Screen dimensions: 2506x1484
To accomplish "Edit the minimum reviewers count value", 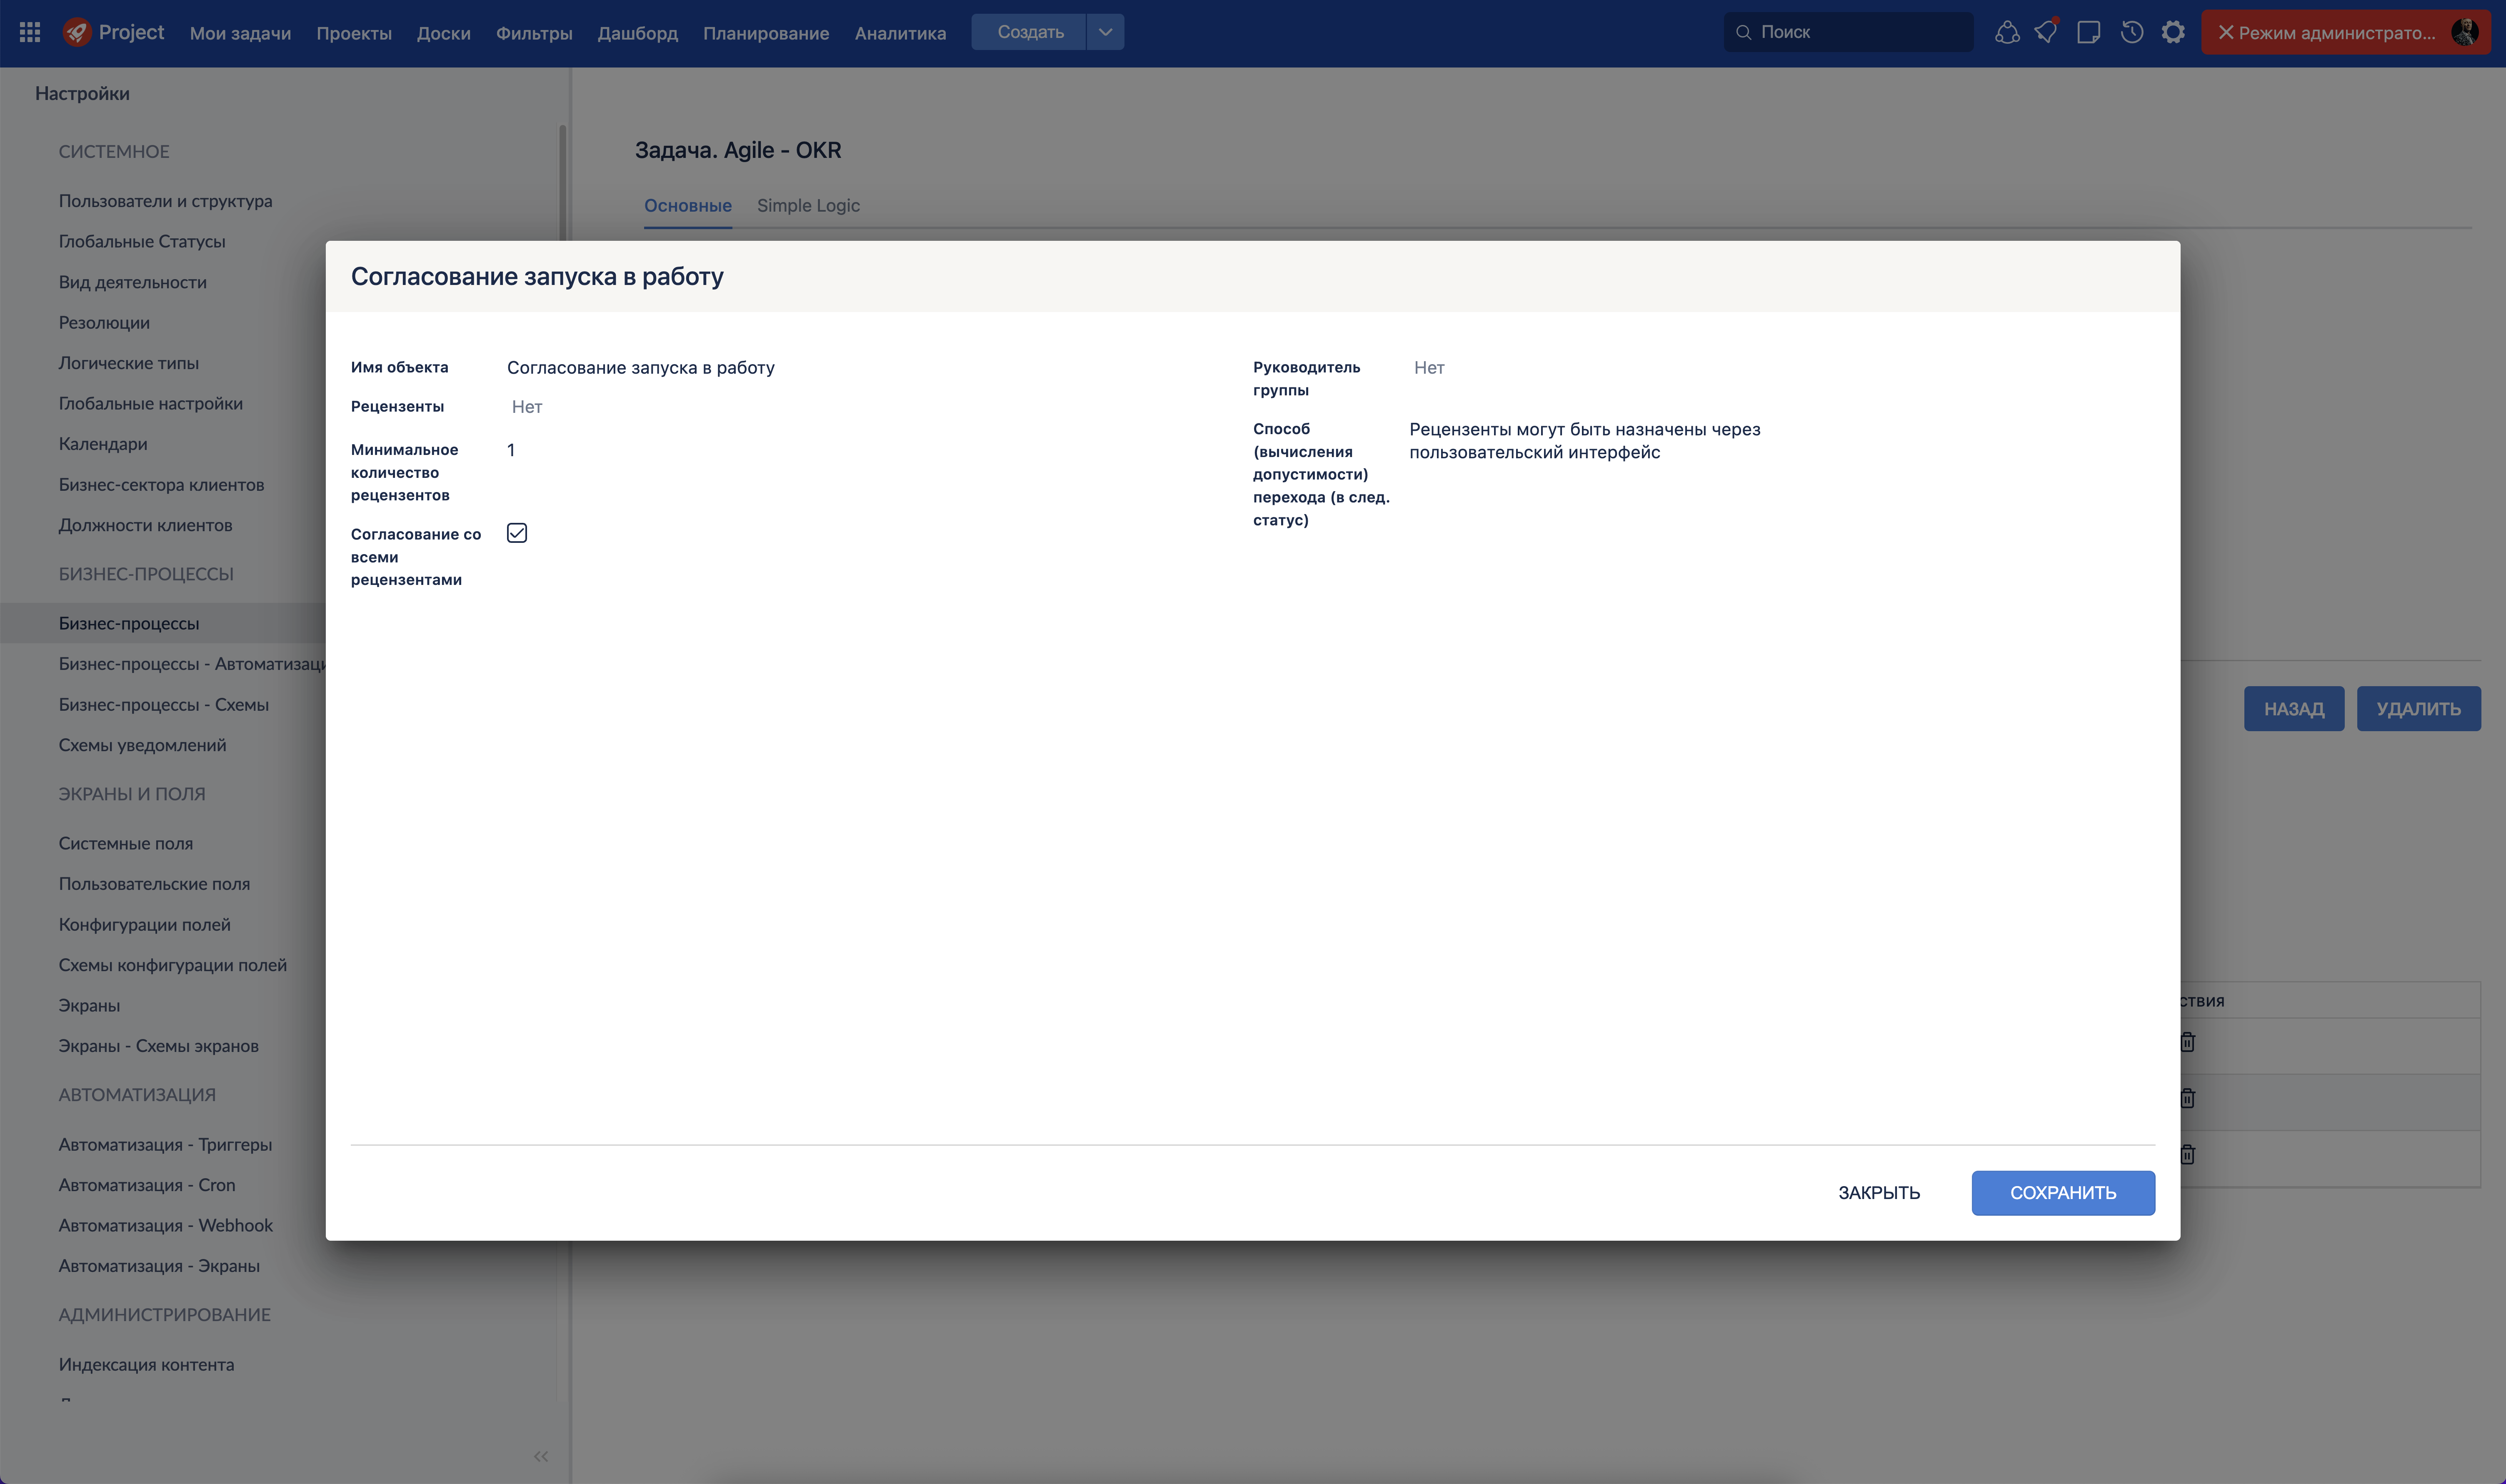I will click(x=511, y=450).
